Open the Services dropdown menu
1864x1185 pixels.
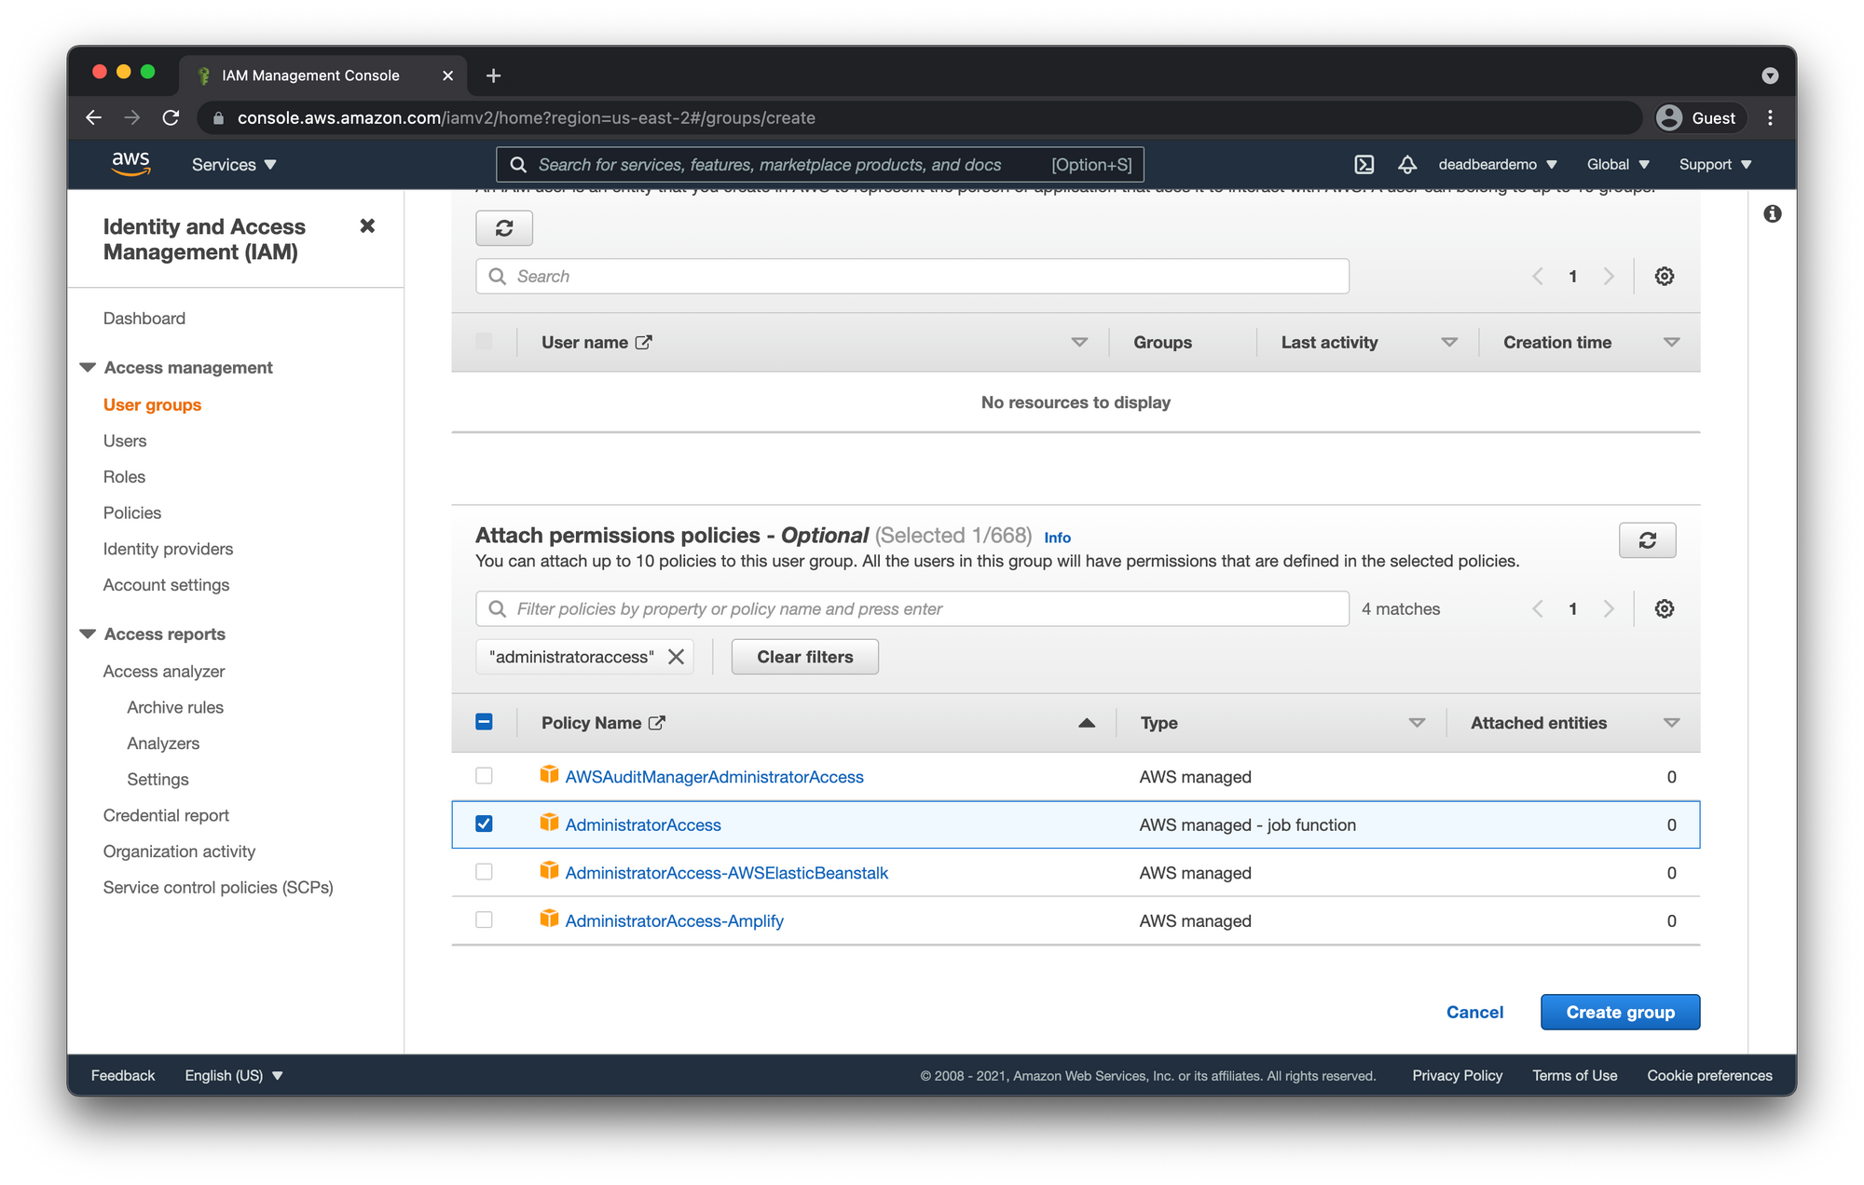coord(234,165)
